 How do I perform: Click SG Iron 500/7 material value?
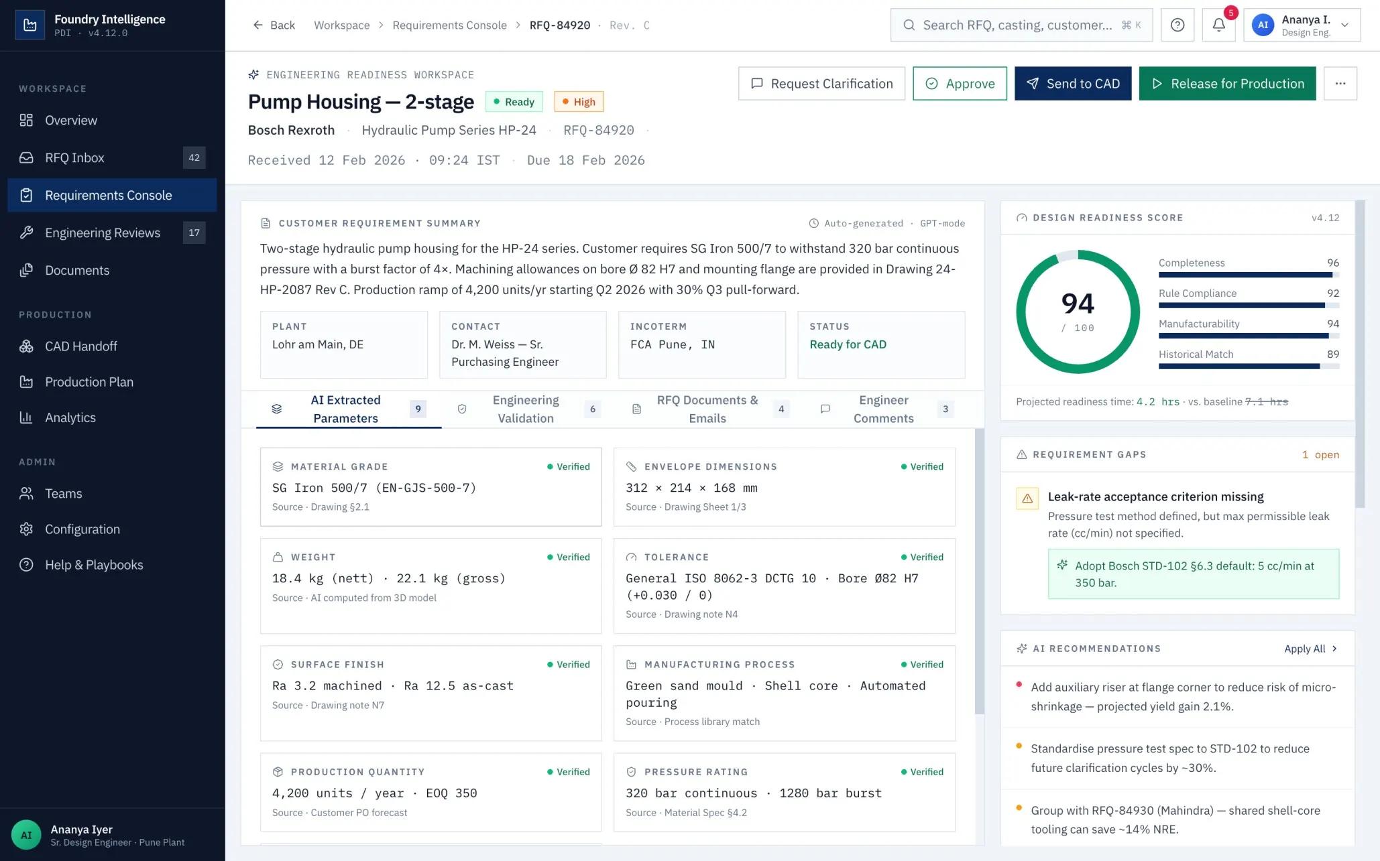click(x=374, y=488)
